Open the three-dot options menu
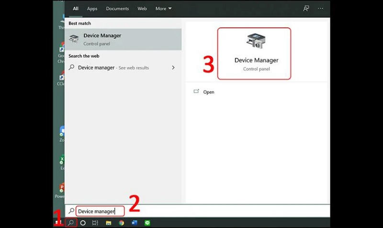The height and width of the screenshot is (228, 383). pos(320,9)
